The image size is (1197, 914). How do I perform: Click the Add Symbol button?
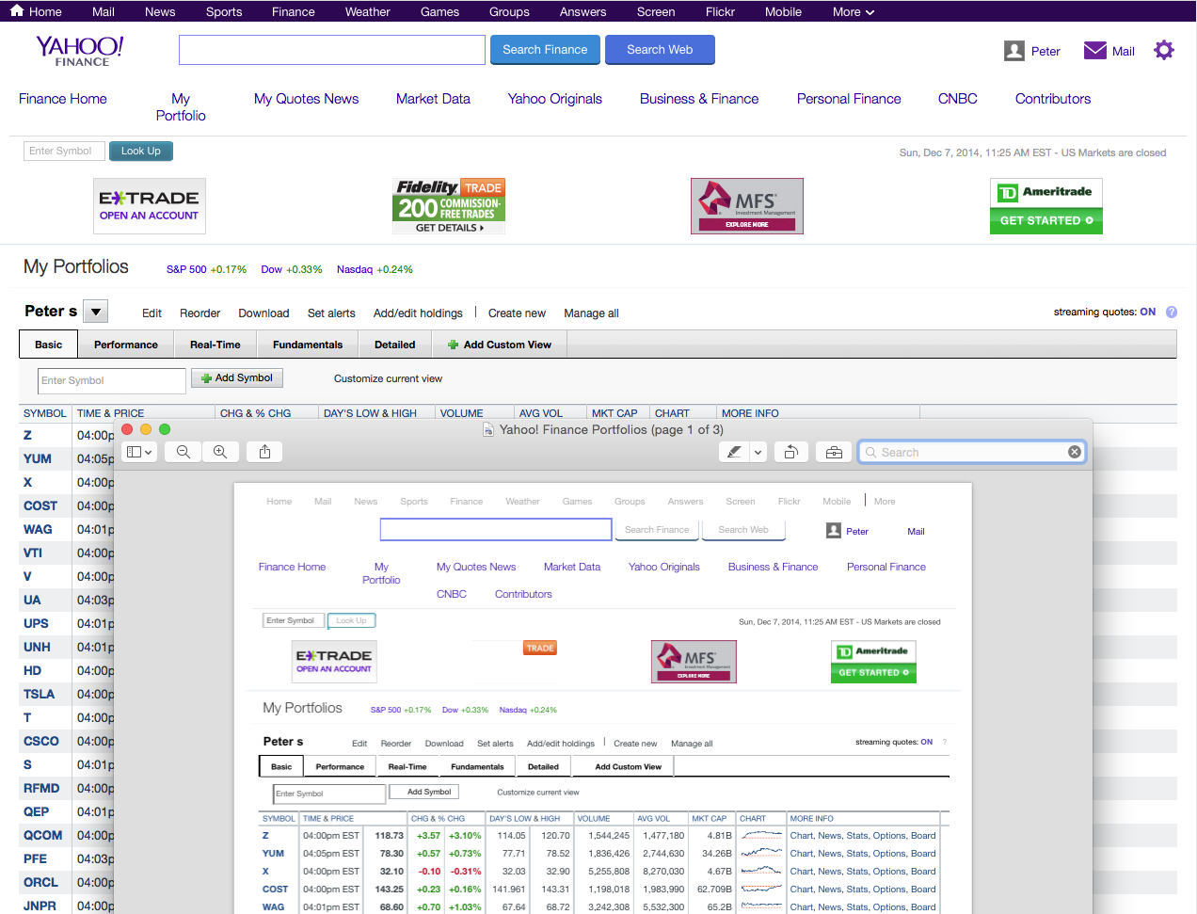pos(237,378)
